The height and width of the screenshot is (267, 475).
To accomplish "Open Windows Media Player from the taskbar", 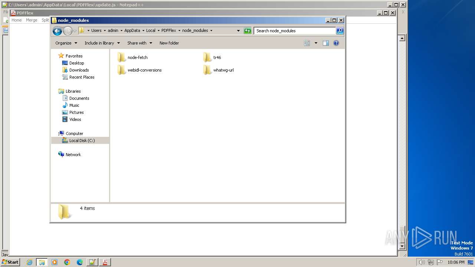I will pos(55,262).
